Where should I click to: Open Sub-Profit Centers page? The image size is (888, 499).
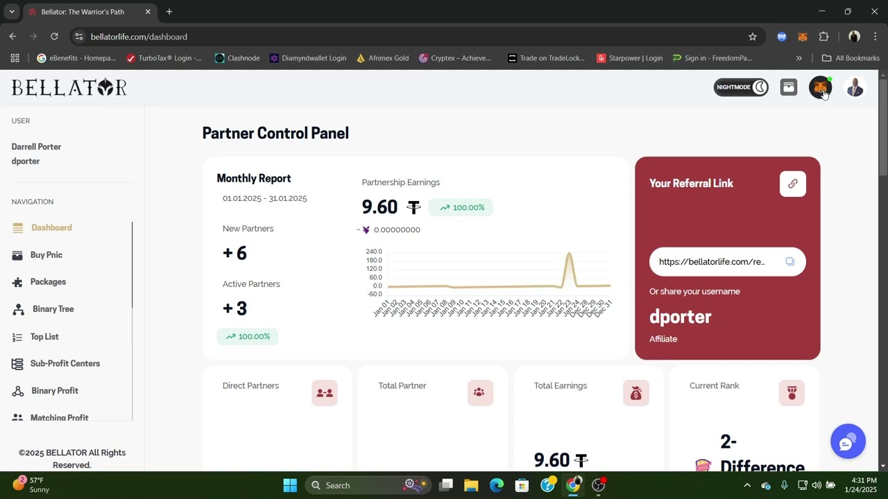pos(65,364)
